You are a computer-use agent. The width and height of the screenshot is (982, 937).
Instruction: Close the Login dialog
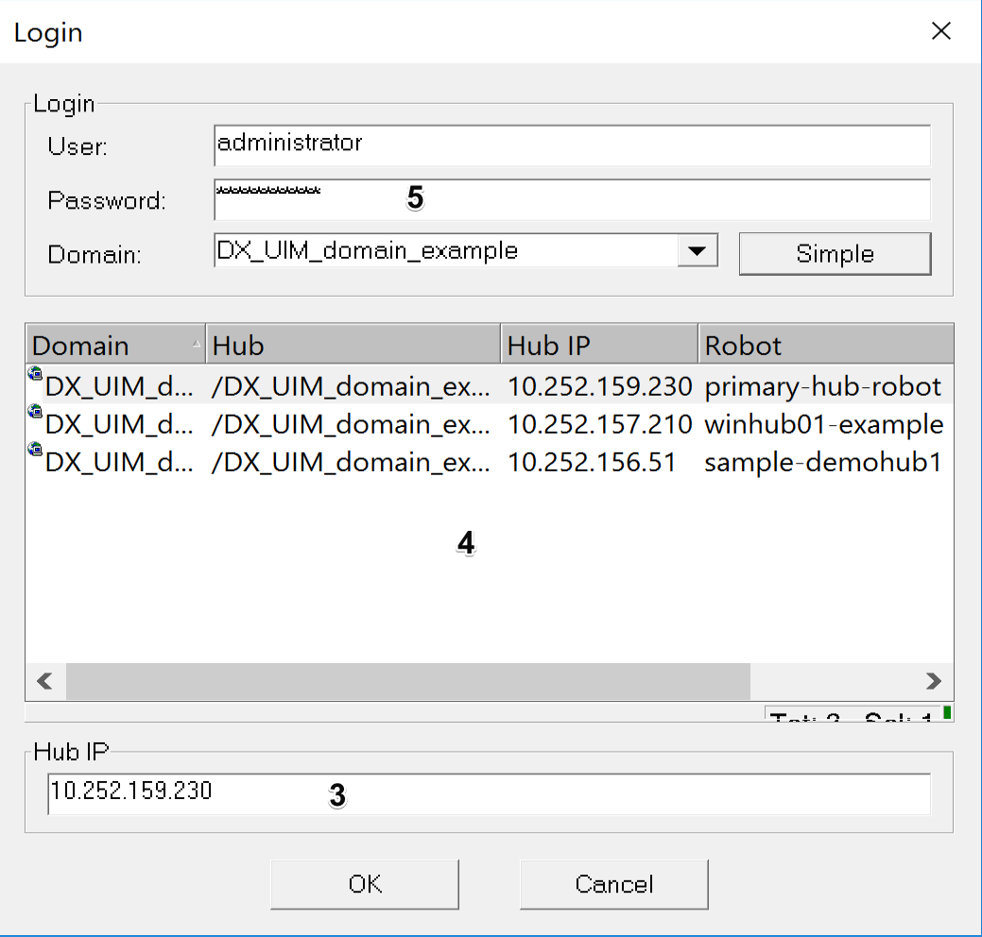940,30
